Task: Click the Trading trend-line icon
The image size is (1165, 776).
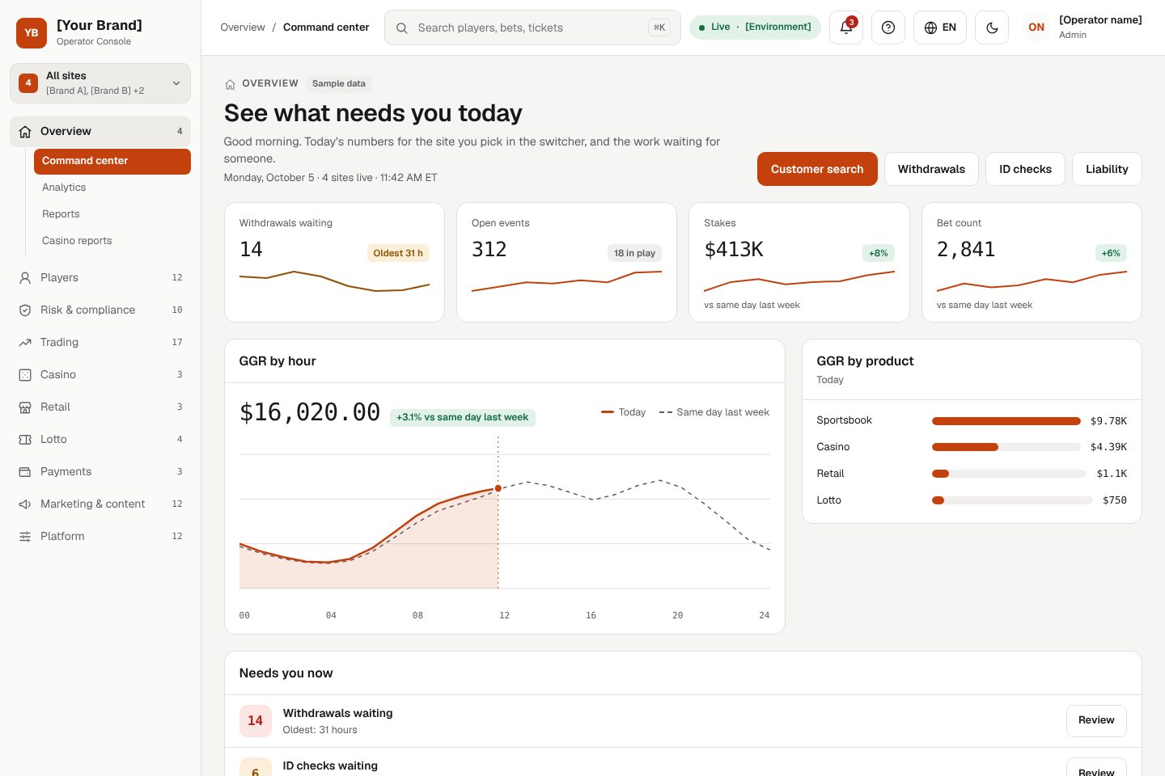Action: click(25, 342)
